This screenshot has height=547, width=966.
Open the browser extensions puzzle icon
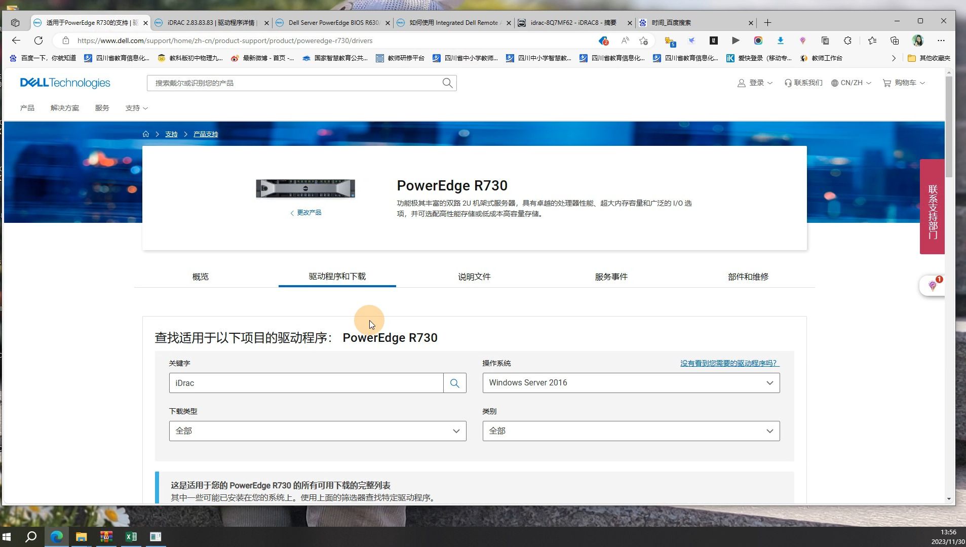(847, 41)
